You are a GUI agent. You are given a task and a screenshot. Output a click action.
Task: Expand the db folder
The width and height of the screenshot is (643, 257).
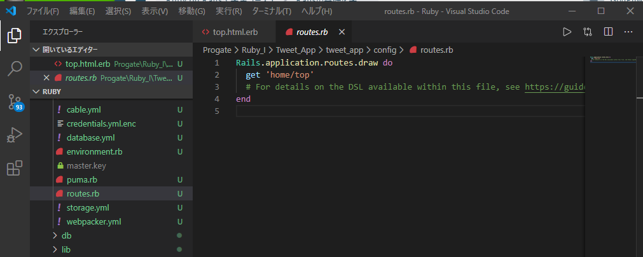pos(111,235)
